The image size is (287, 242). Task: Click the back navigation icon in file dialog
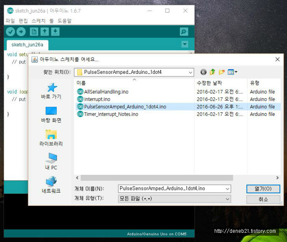click(x=203, y=72)
